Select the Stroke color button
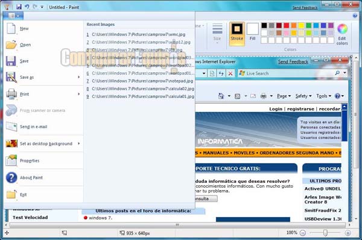Image resolution: width=362 pixels, height=240 pixels. [x=237, y=34]
